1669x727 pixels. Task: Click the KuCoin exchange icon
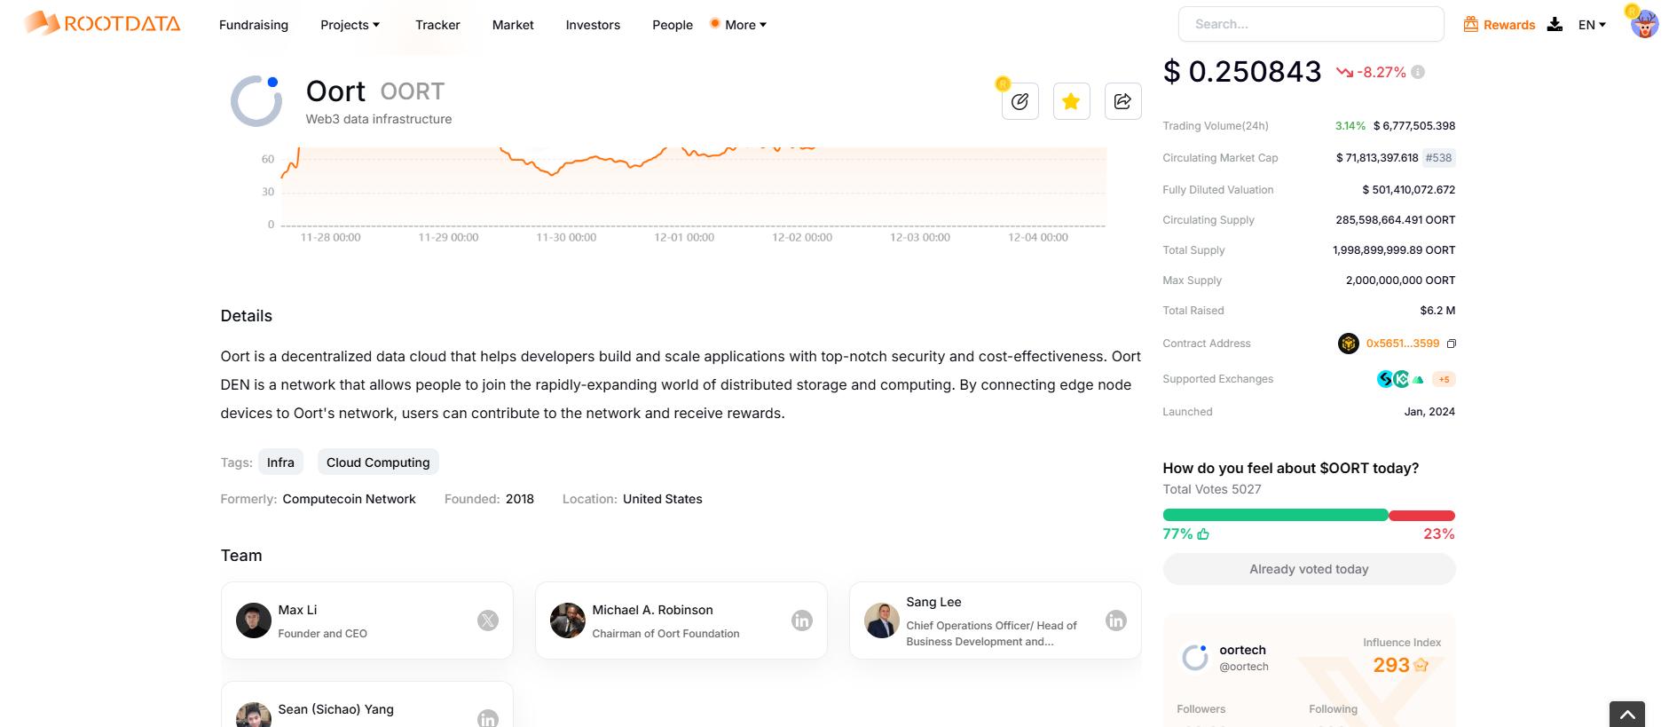pos(1401,379)
